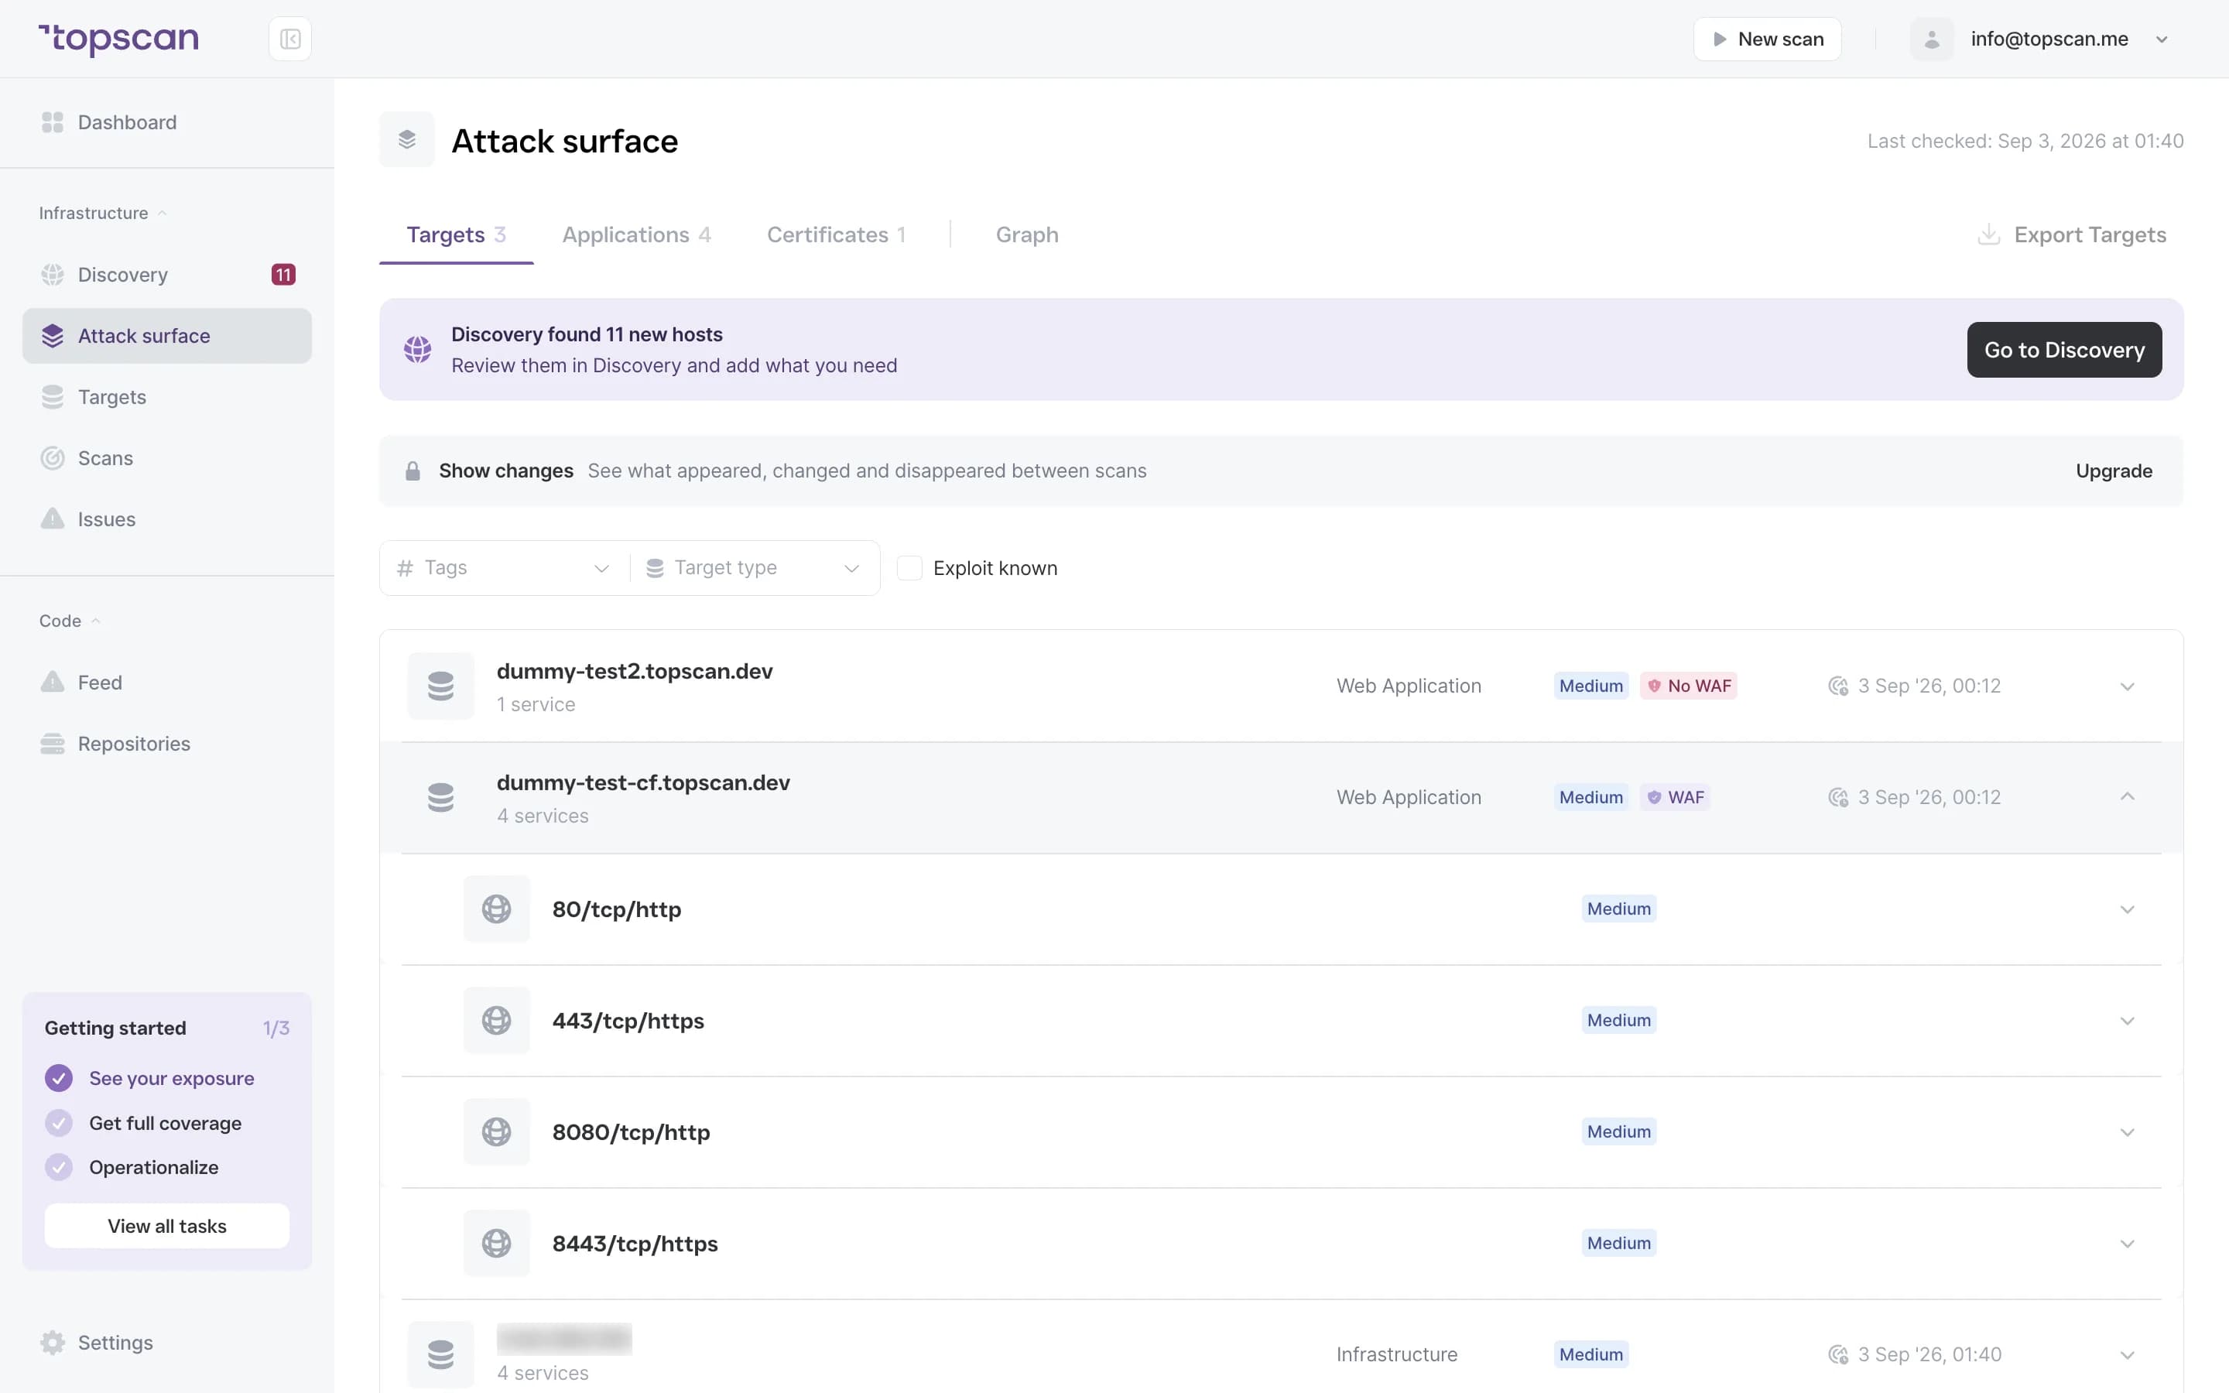Click Export Targets
The width and height of the screenshot is (2229, 1393).
(2073, 234)
